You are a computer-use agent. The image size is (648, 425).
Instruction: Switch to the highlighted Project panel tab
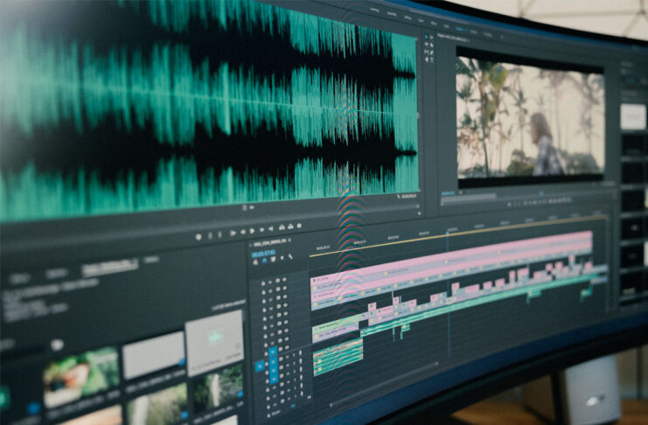tap(109, 267)
